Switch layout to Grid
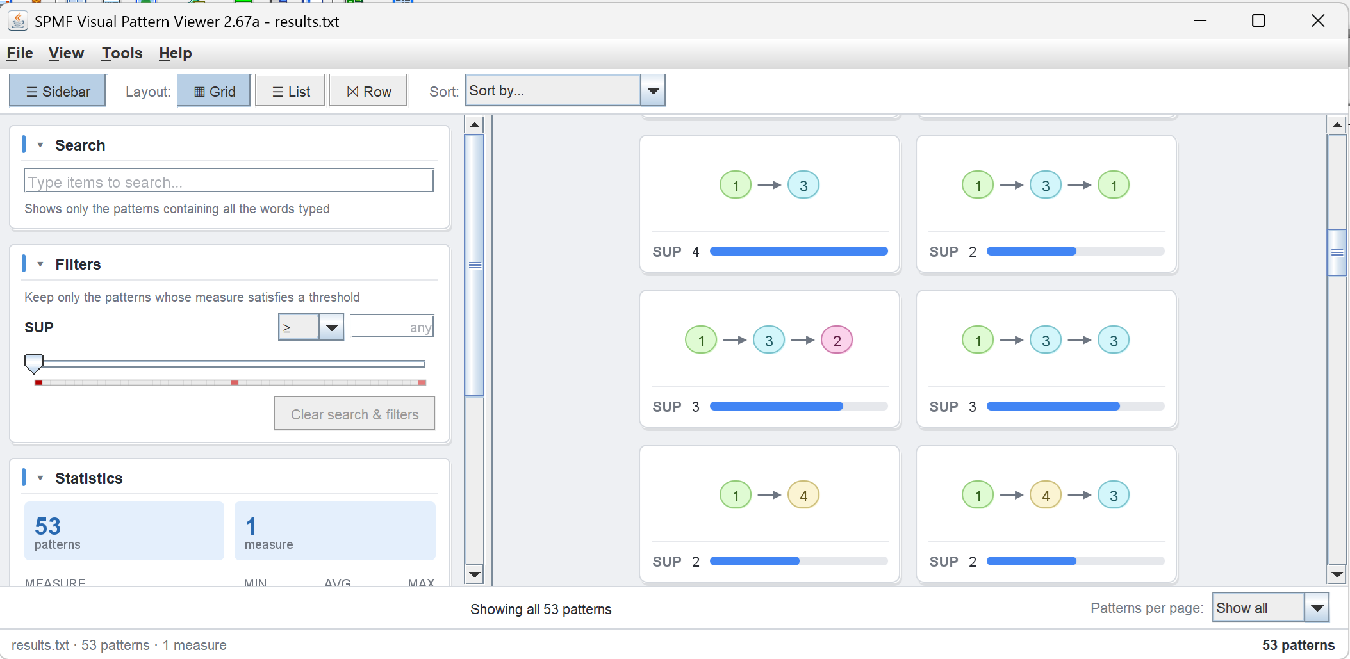The image size is (1350, 659). [214, 91]
